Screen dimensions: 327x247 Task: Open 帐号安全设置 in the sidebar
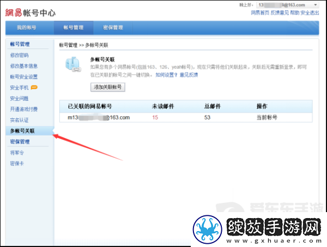tap(24, 77)
